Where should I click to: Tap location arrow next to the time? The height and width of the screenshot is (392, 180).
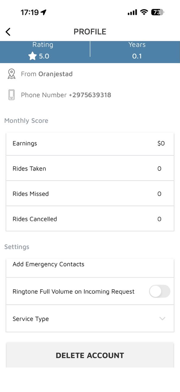click(44, 12)
